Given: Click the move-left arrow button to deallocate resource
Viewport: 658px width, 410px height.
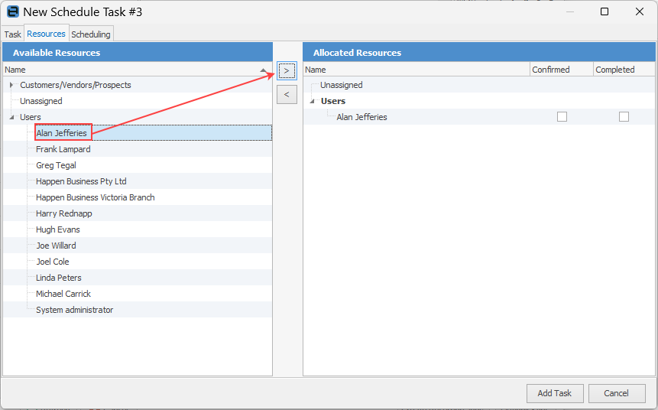Looking at the screenshot, I should point(287,95).
